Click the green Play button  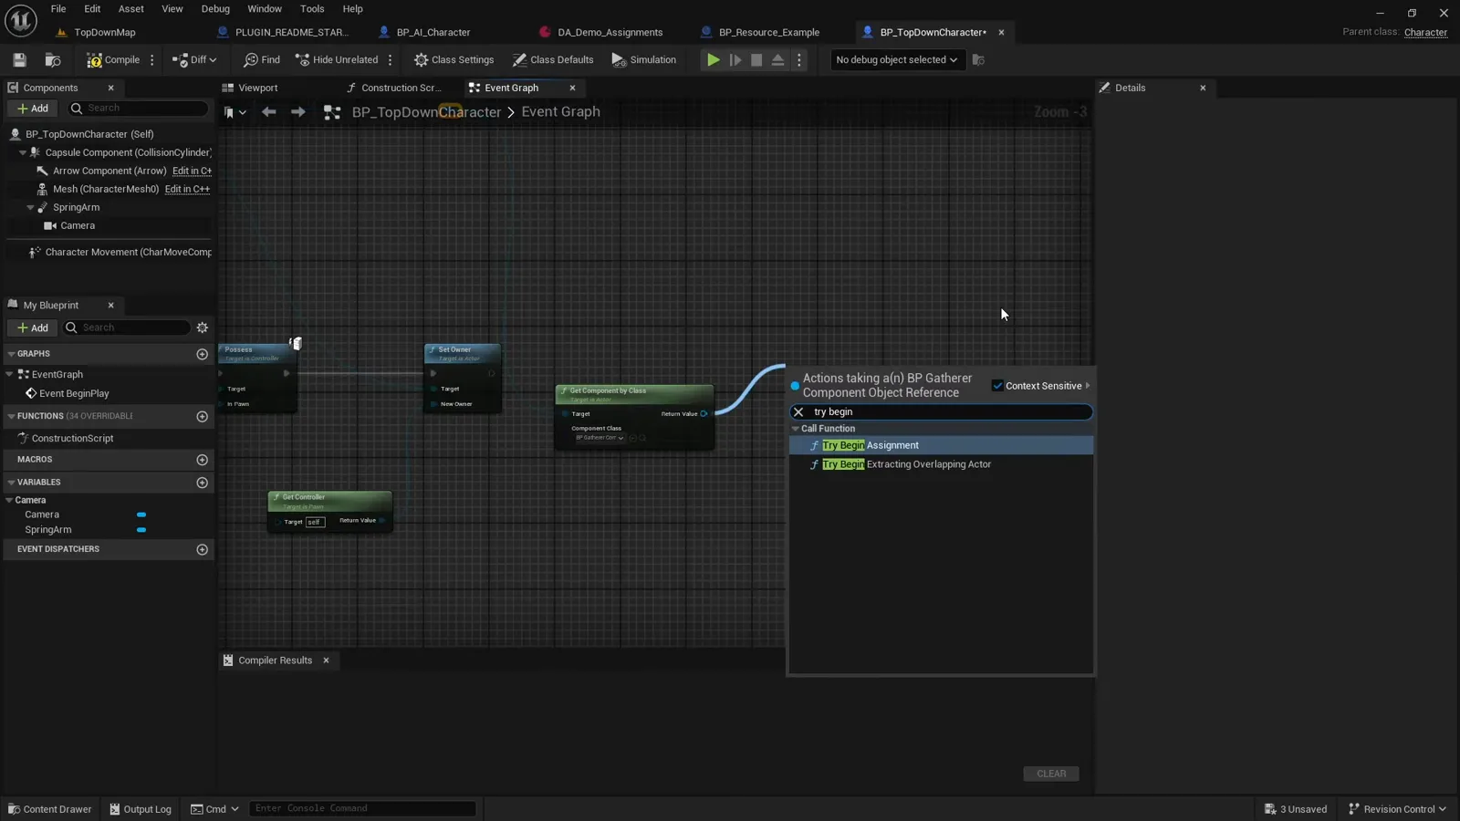pos(714,60)
